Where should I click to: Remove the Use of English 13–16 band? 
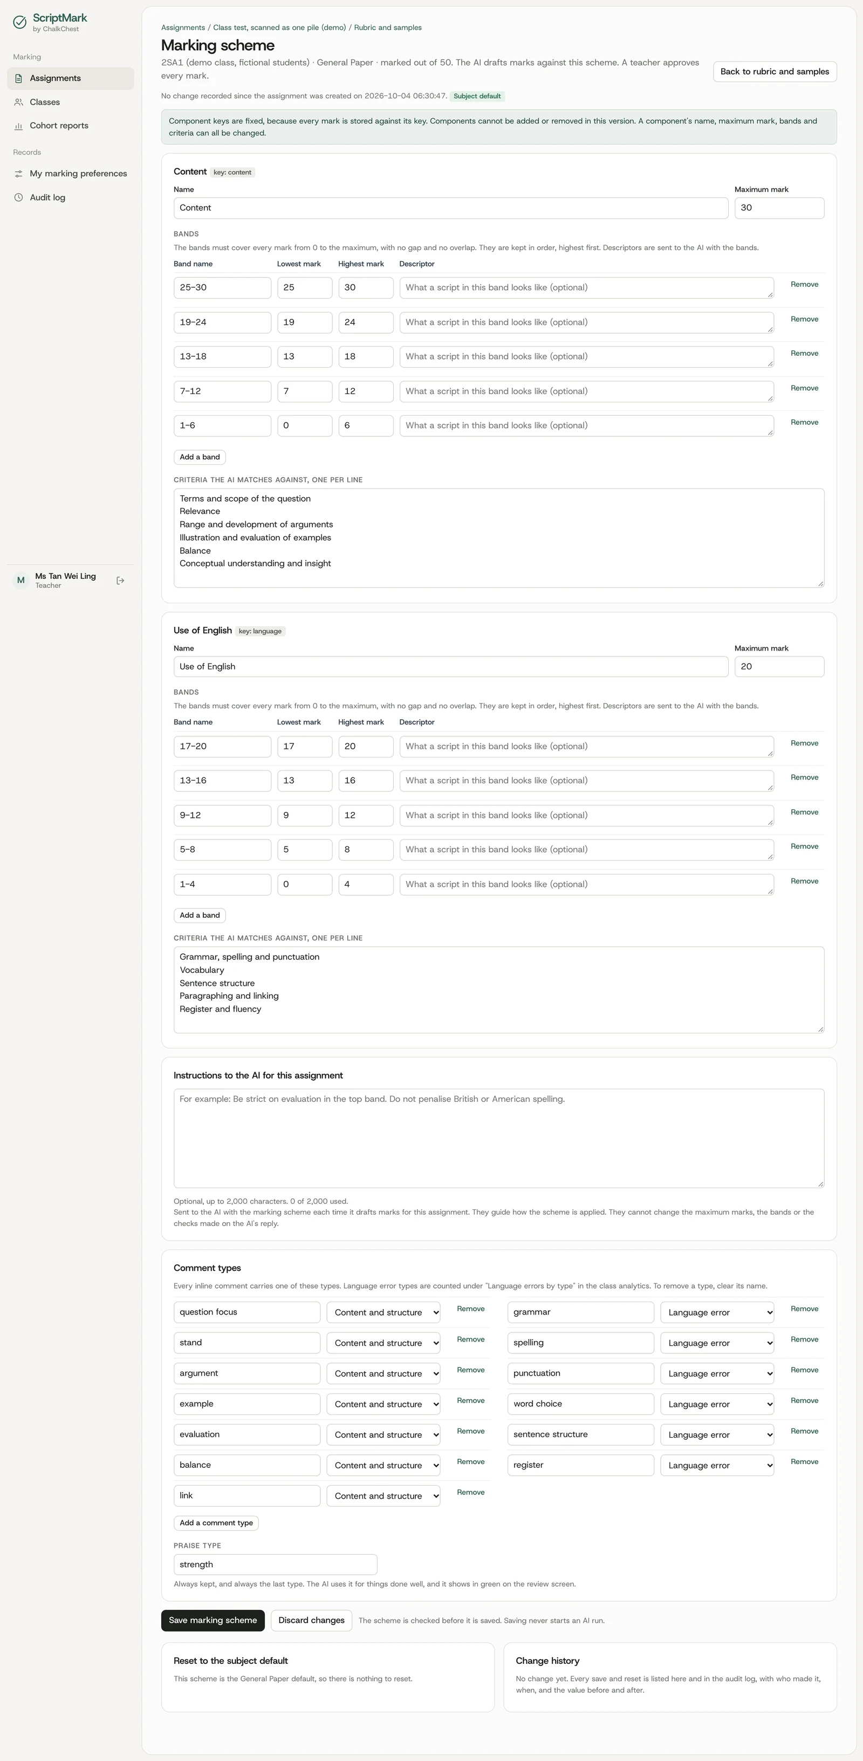tap(804, 777)
